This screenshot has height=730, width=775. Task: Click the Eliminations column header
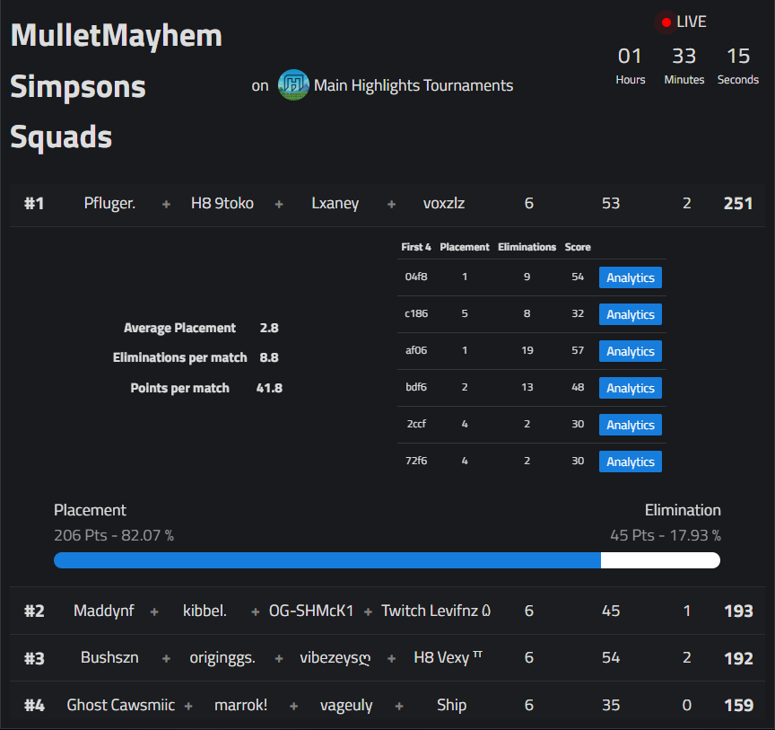coord(527,247)
